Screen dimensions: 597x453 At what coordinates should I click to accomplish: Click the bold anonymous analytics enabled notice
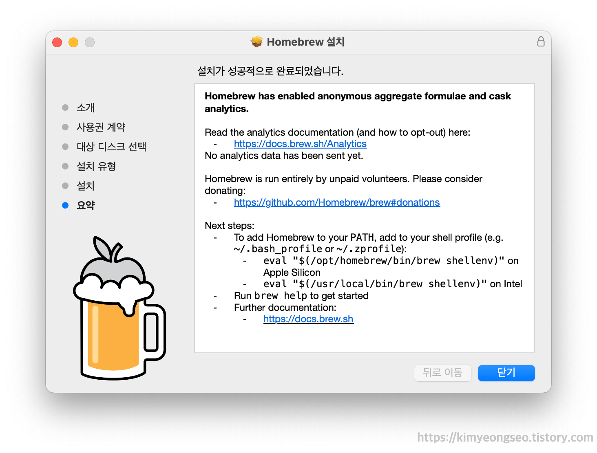click(x=358, y=102)
